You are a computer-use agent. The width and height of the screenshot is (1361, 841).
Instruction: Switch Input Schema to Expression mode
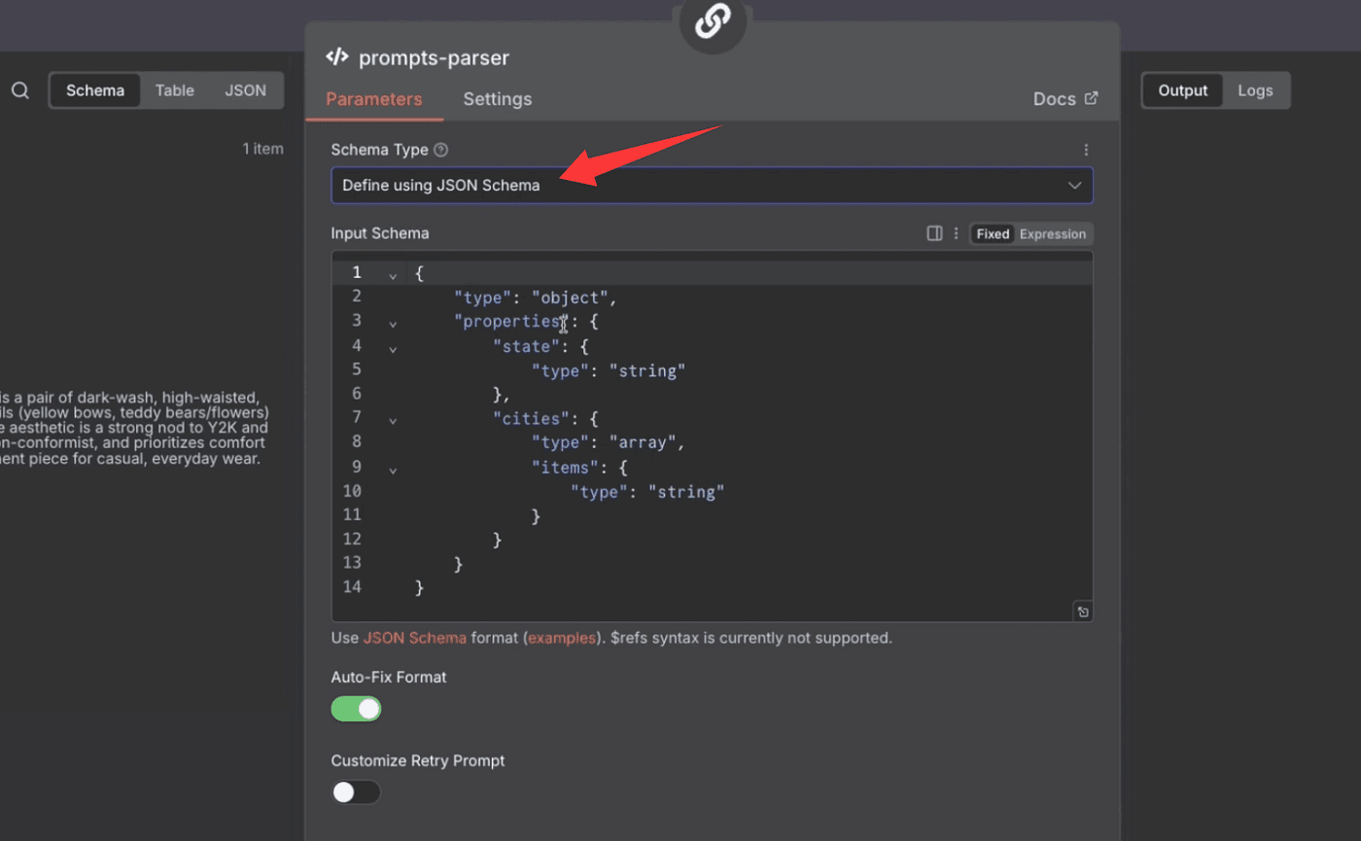(x=1053, y=234)
